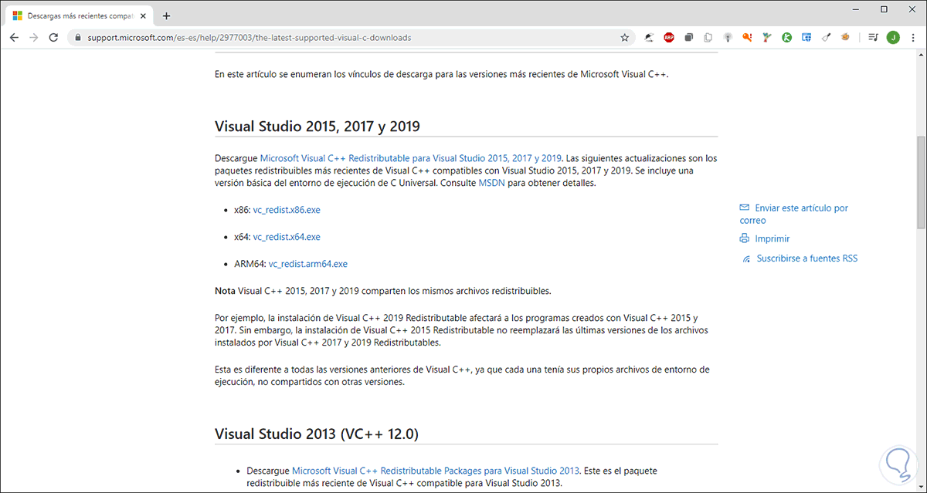Click the light bulb extension icon
This screenshot has height=493, width=927.
[728, 37]
